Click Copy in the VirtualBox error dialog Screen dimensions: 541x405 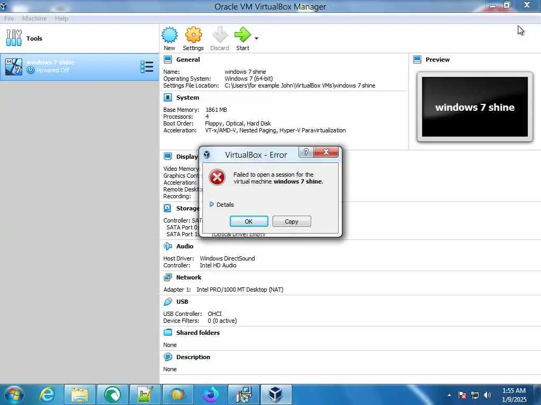tap(292, 221)
